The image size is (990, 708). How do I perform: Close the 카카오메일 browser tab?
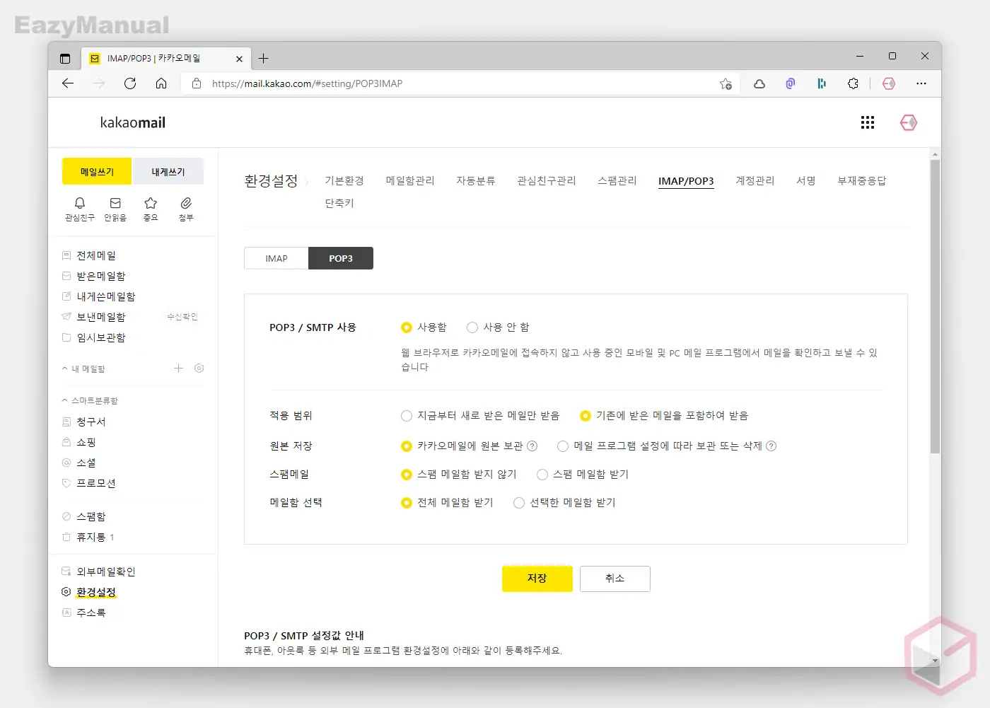click(x=239, y=59)
